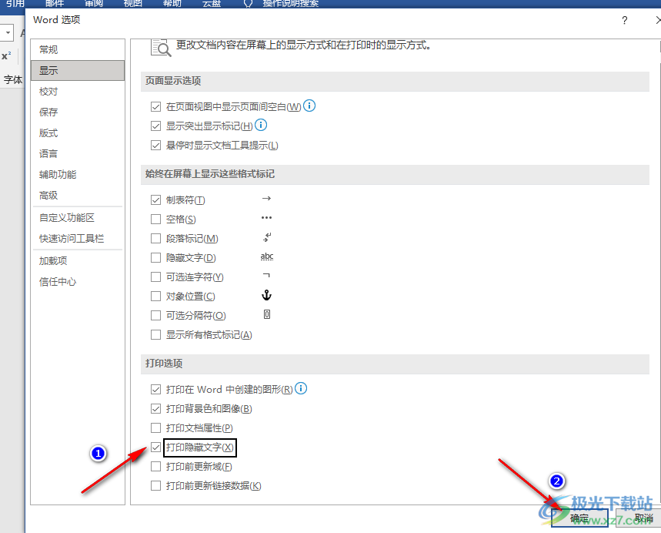This screenshot has height=533, width=661.
Task: Close the Word 选项 dialog
Action: [x=649, y=21]
